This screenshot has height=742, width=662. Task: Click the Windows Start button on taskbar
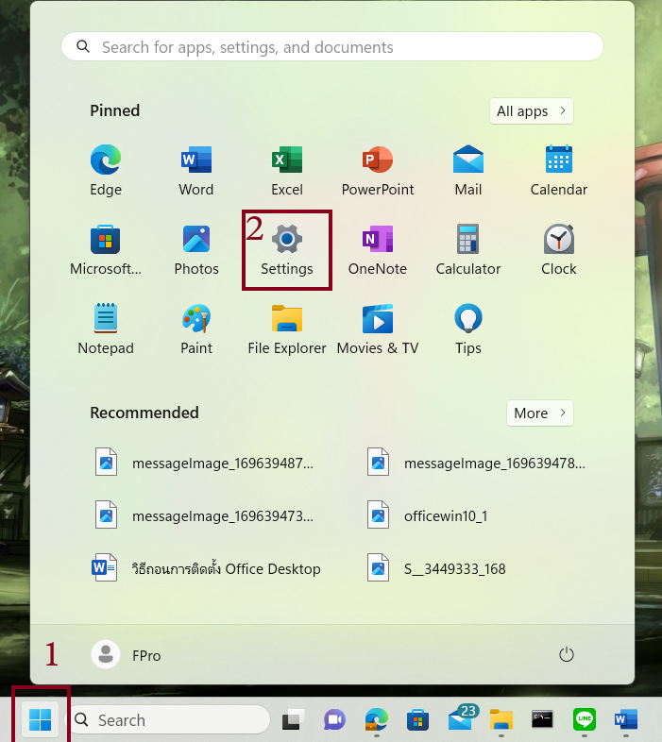pyautogui.click(x=41, y=720)
